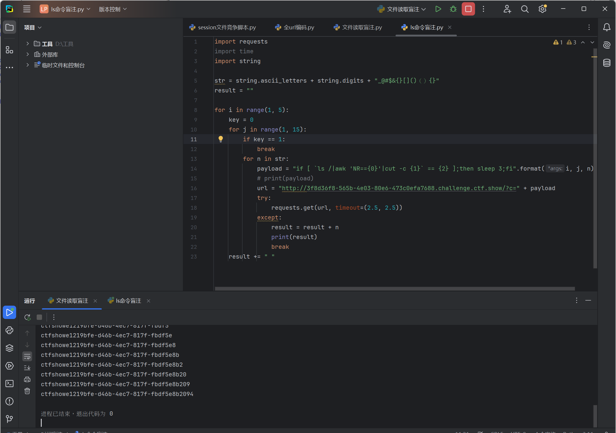This screenshot has height=433, width=616.
Task: Open the Terminal tool window
Action: 9,384
